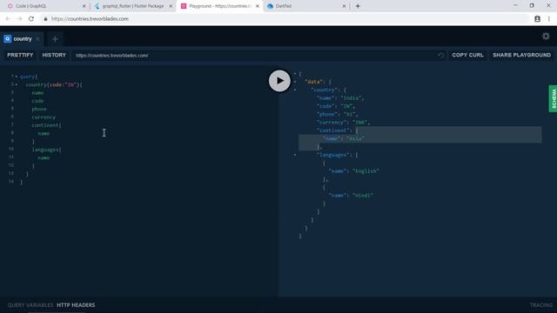Click country(code:"IN") line in query
The height and width of the screenshot is (313, 557).
[54, 85]
